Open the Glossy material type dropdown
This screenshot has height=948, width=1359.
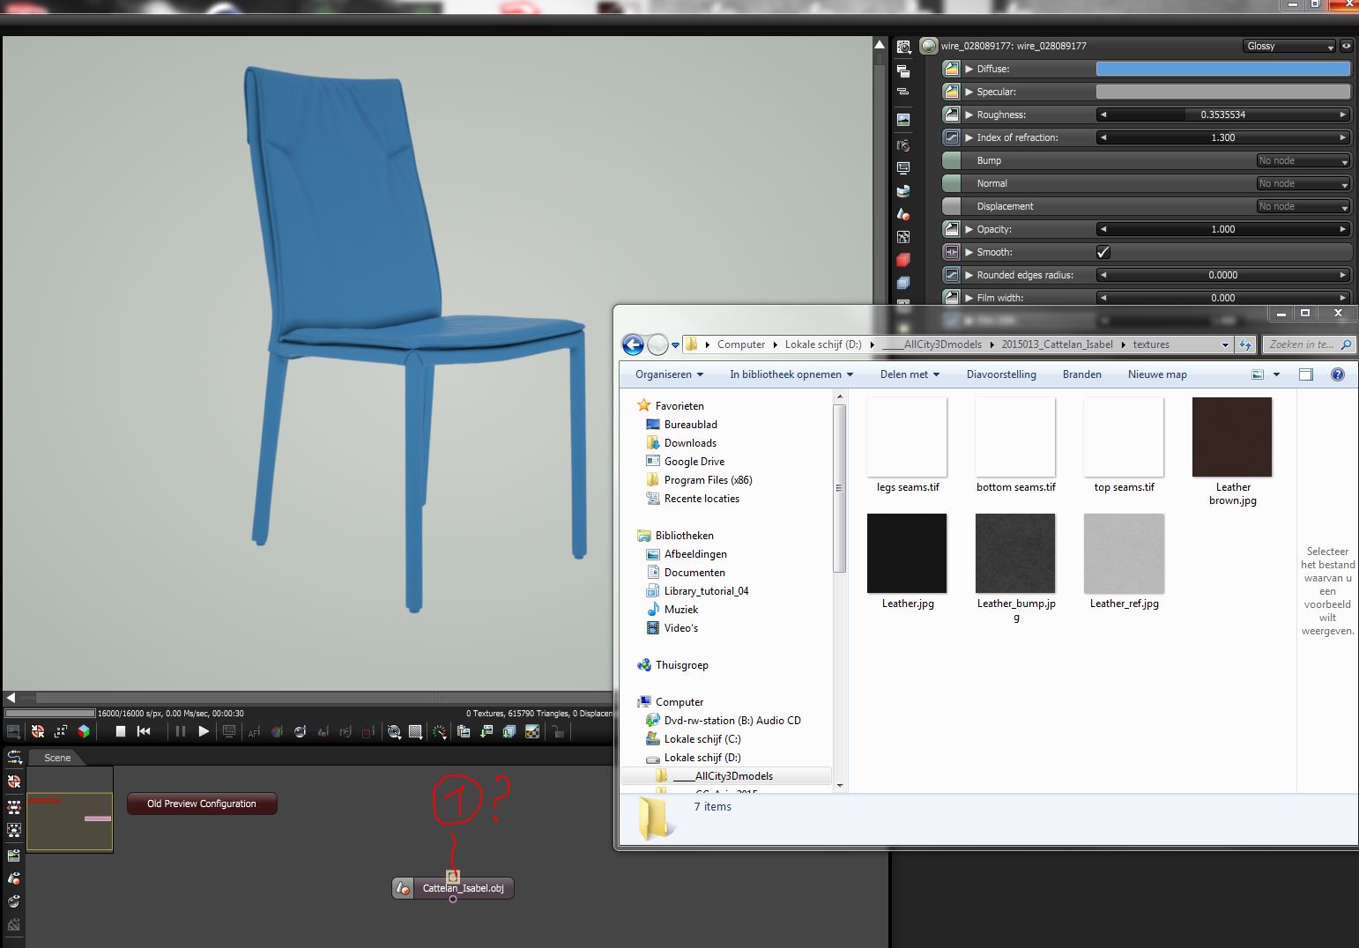[x=1290, y=46]
